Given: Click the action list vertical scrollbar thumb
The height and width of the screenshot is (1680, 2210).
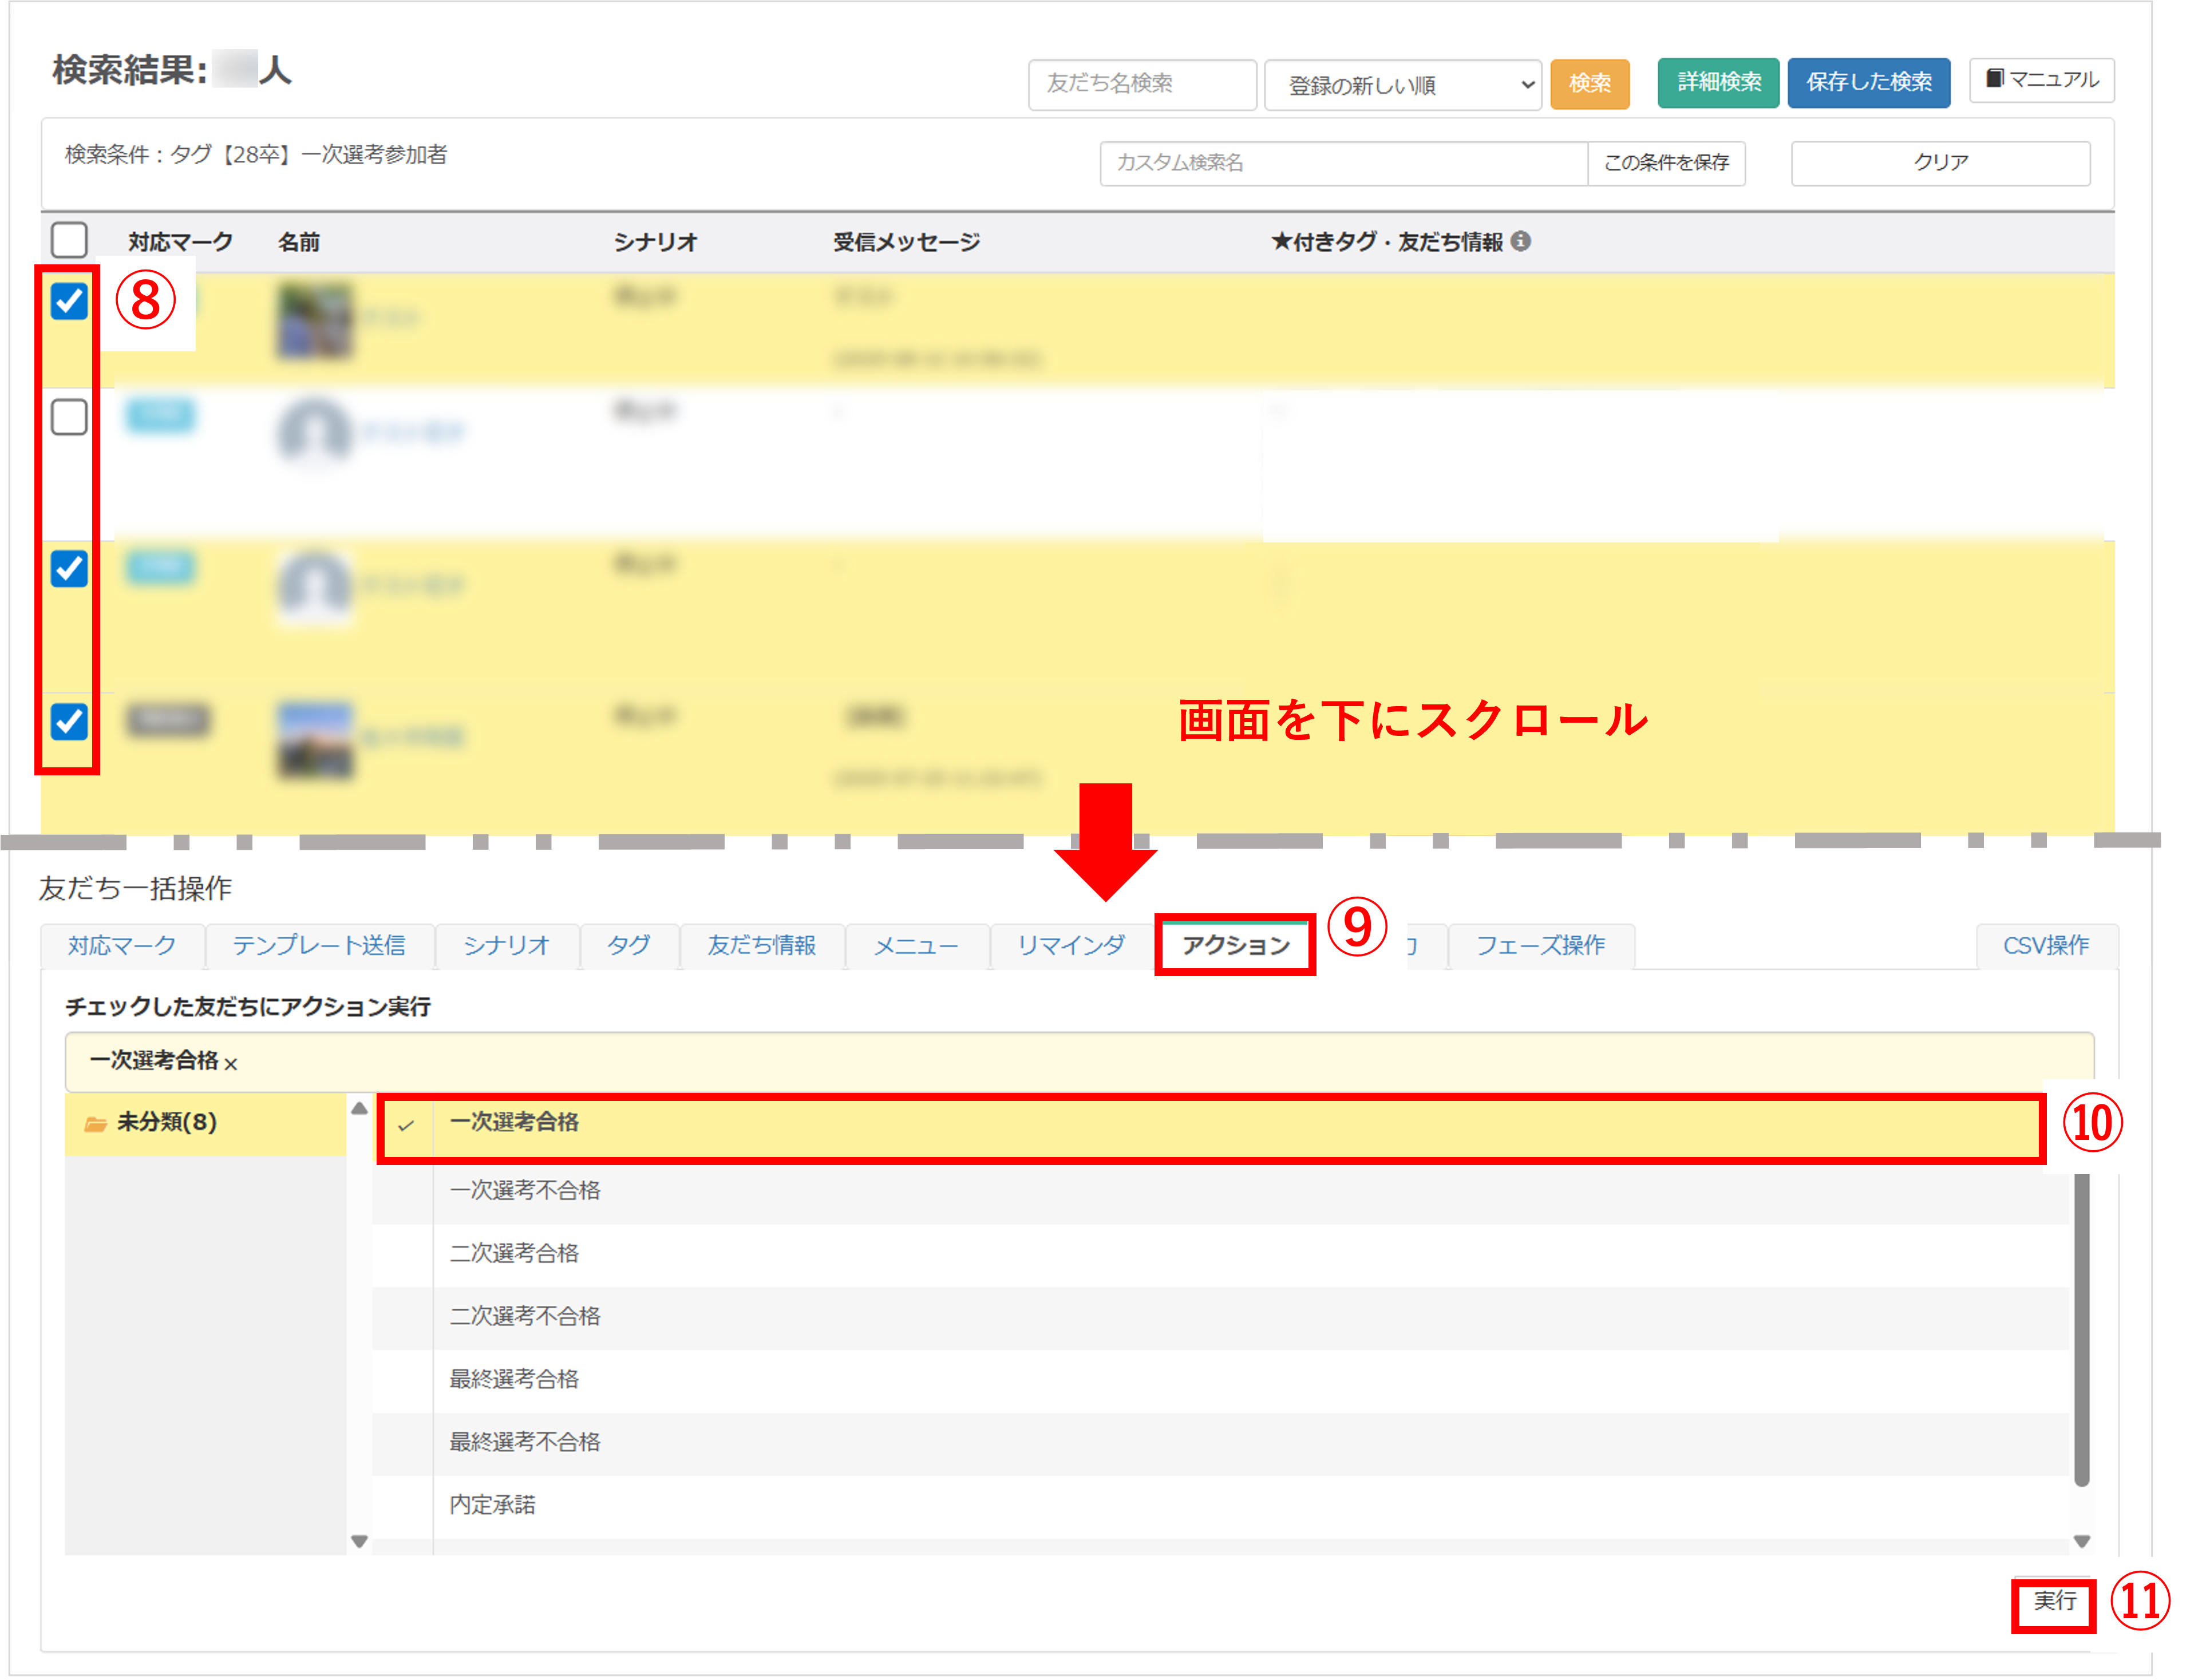Looking at the screenshot, I should coord(2082,1330).
